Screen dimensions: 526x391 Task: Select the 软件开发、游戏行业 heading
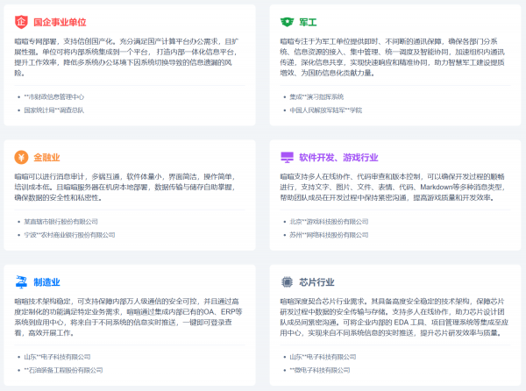(x=338, y=158)
